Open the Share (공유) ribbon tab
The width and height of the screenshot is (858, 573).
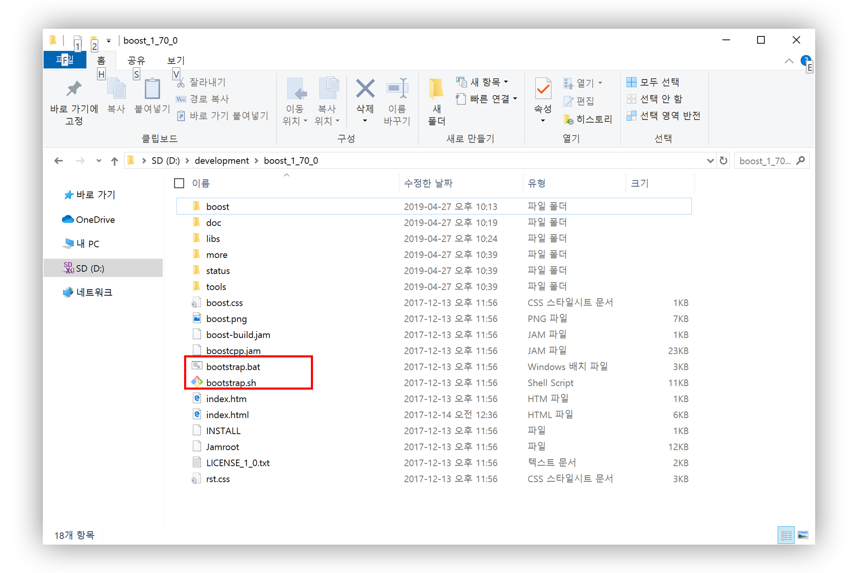pyautogui.click(x=136, y=61)
